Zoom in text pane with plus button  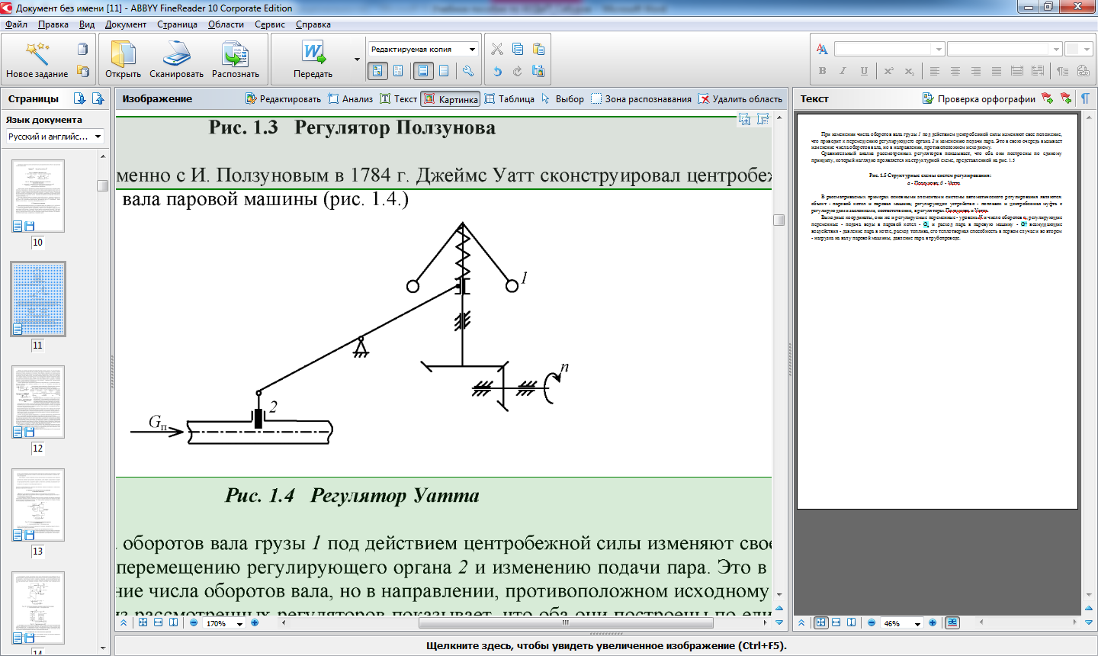coord(932,623)
